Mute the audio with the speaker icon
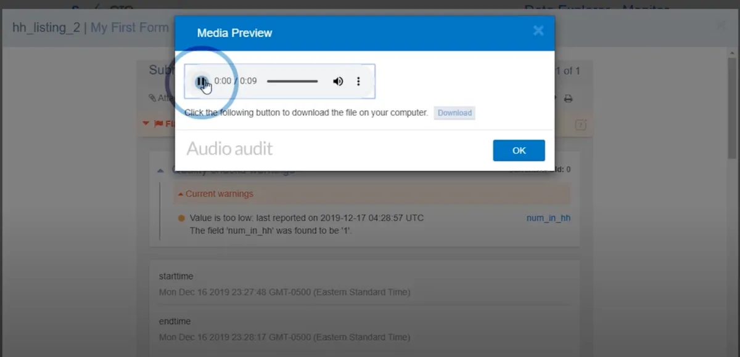740x357 pixels. click(x=338, y=81)
